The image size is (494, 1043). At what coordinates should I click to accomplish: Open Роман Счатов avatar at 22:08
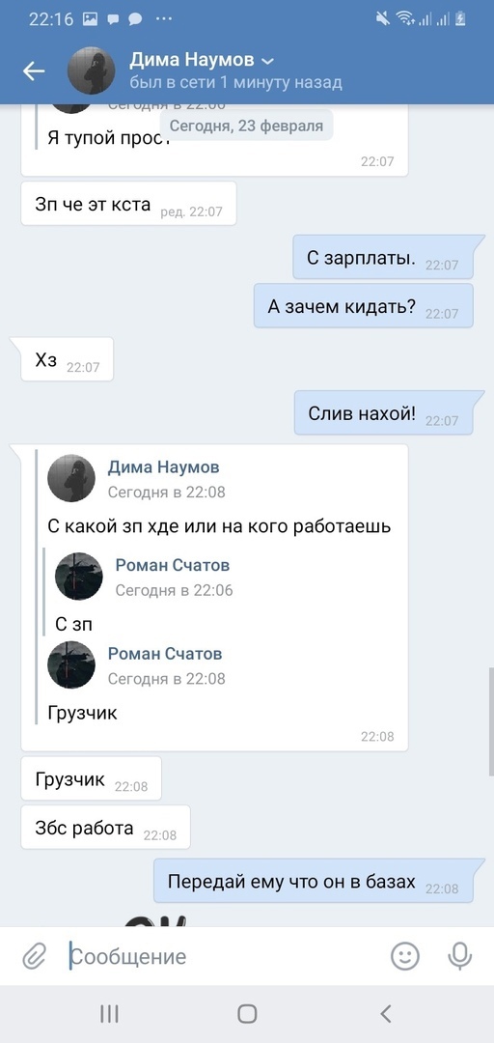(71, 664)
